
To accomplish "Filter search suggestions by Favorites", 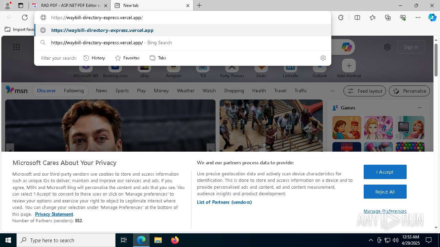I will (127, 58).
